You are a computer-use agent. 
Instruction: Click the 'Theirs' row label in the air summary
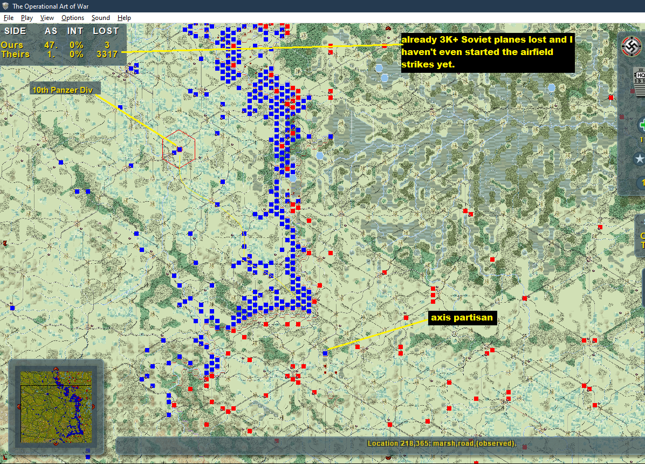(x=15, y=54)
